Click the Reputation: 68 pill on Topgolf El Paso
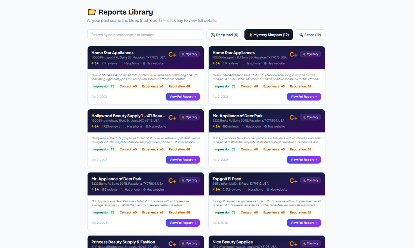 (x=300, y=212)
